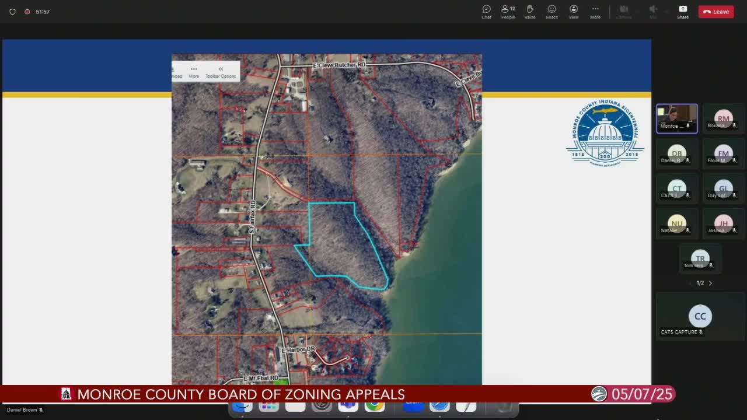Open the More menu in map toolbar
747x420 pixels.
(194, 72)
